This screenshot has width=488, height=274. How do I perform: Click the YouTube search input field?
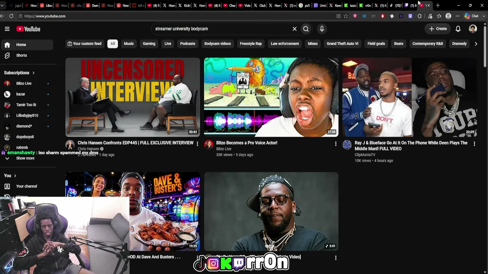click(221, 29)
